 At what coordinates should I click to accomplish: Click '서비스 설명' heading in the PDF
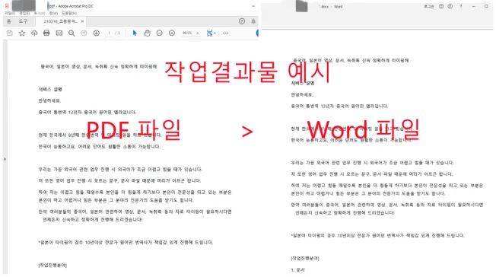(50, 89)
